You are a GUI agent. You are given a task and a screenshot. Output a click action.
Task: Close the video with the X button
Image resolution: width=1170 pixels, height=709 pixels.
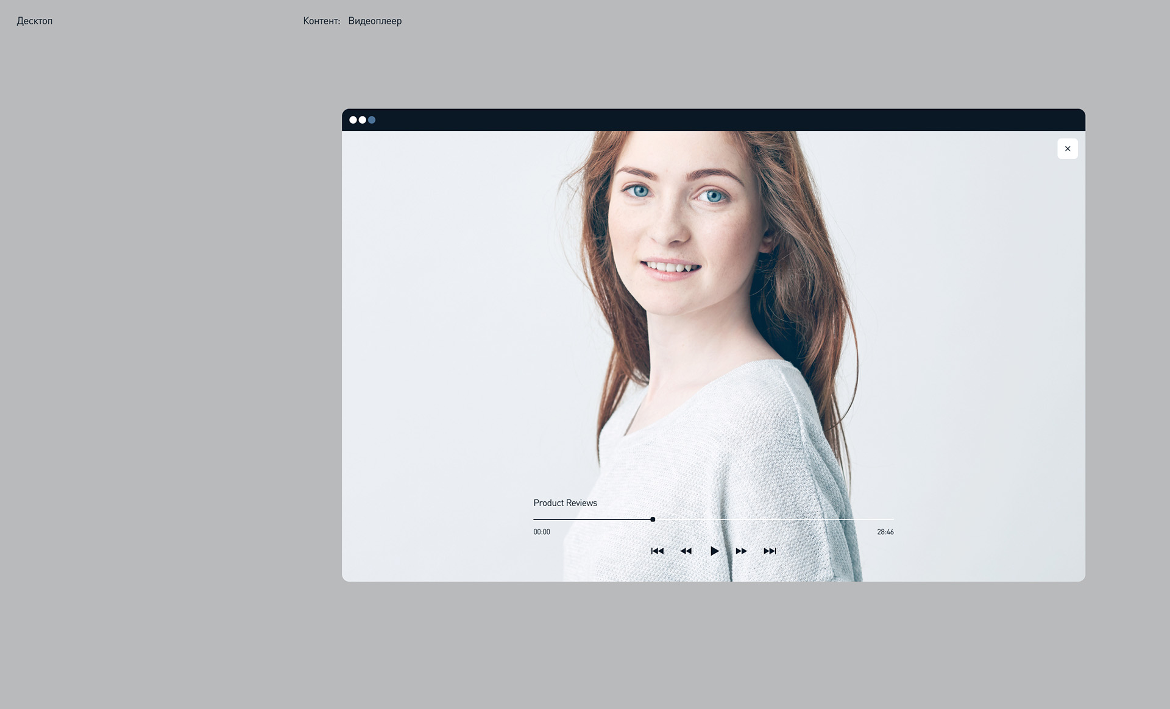tap(1067, 149)
